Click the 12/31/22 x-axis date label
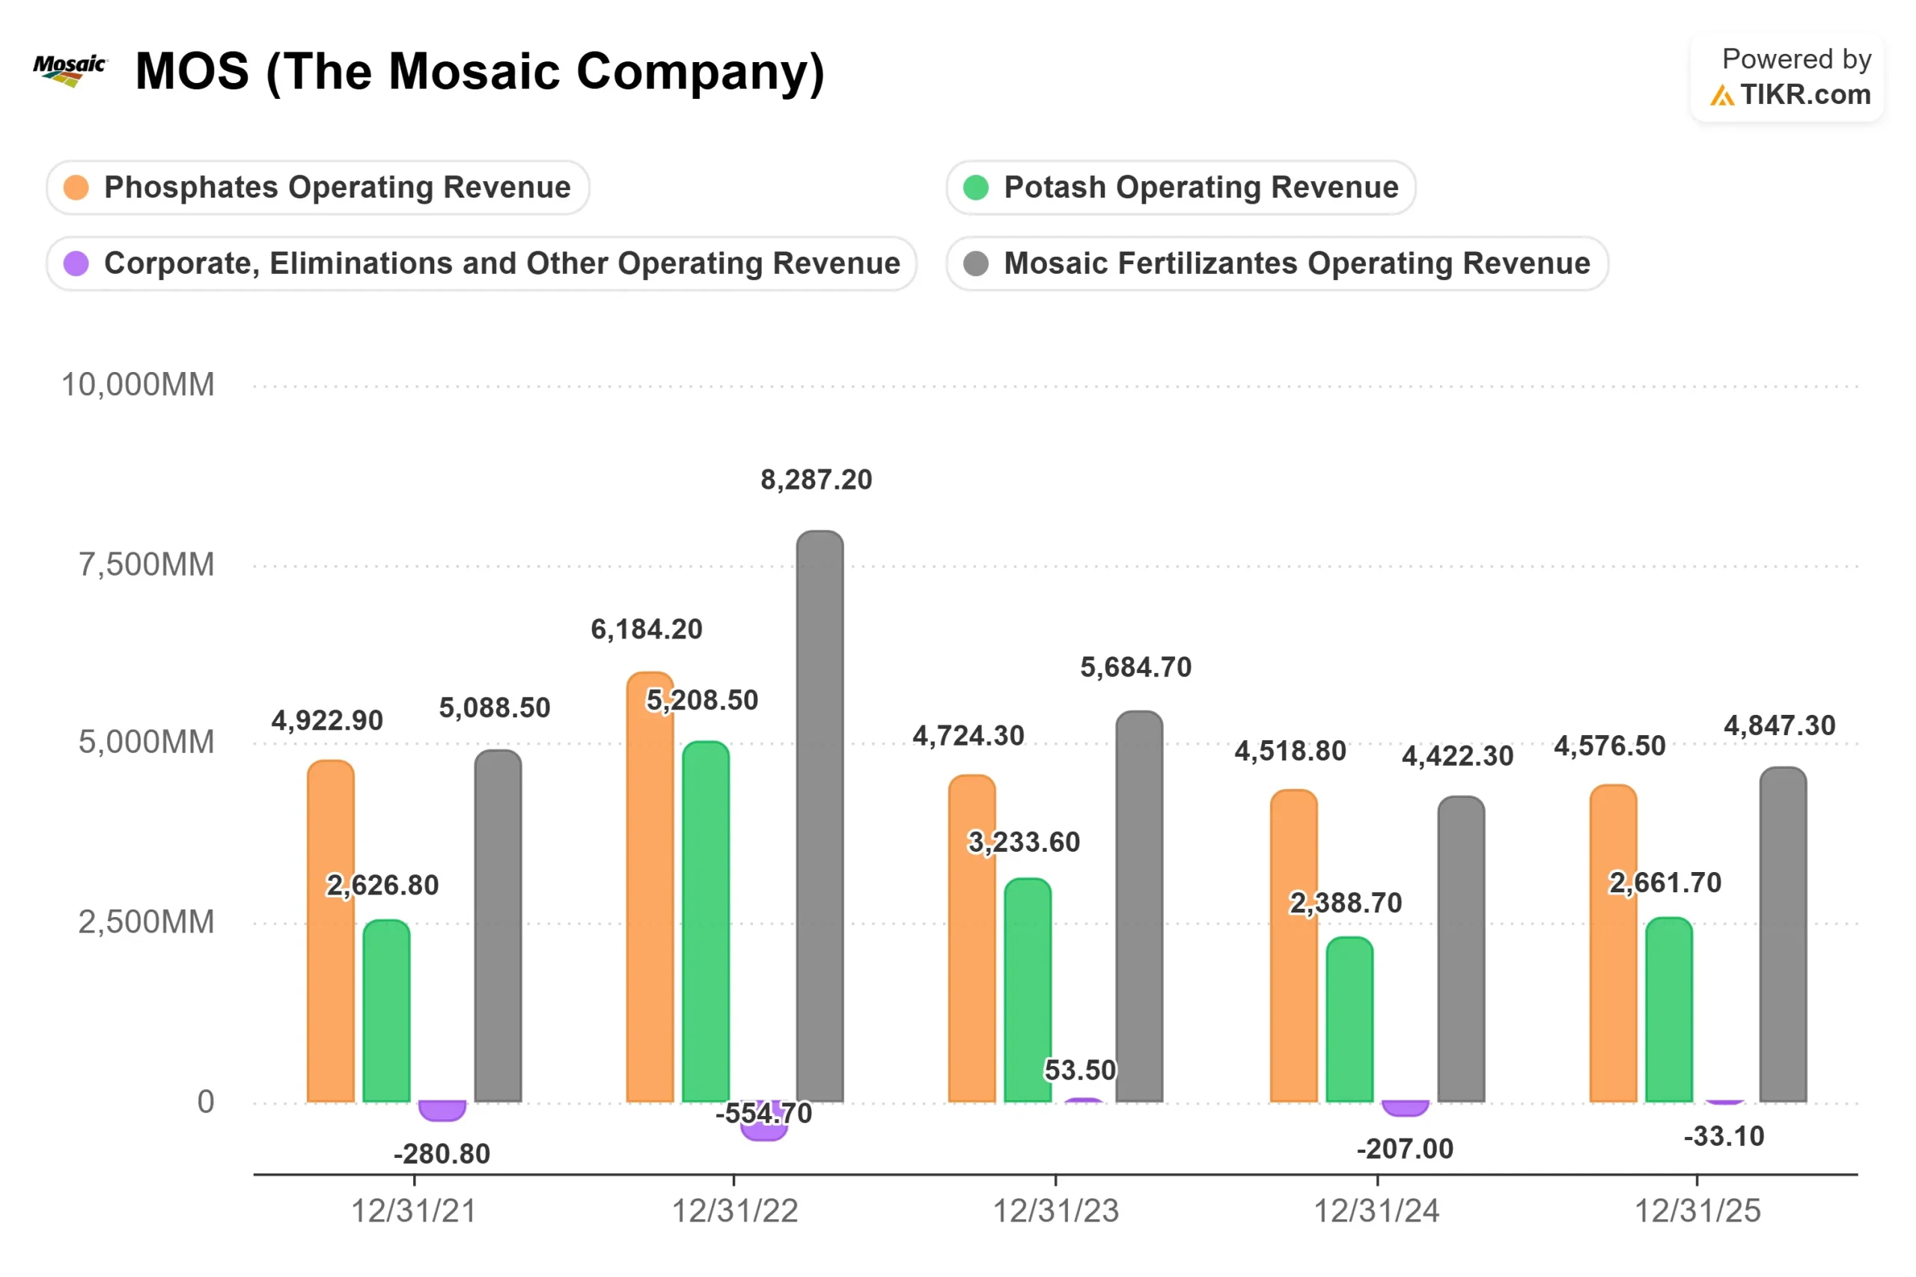 734,1211
